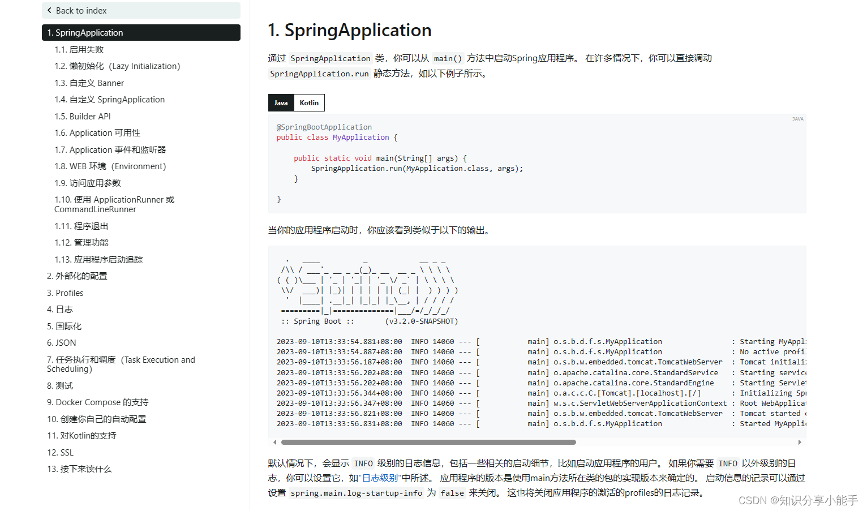Navigate to 2. 外部化的配置
This screenshot has width=867, height=511.
click(x=77, y=276)
